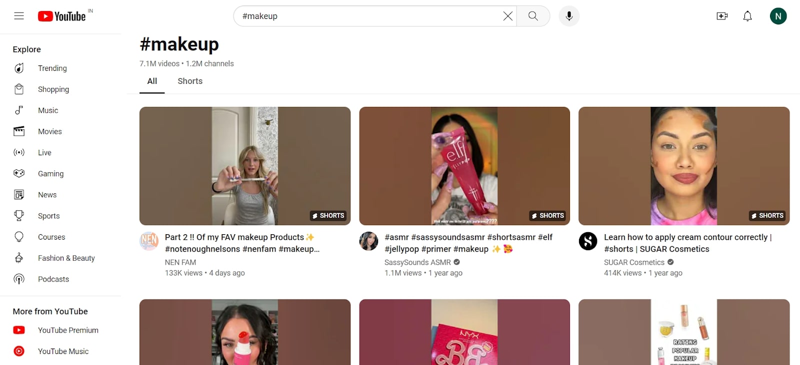Open the Create video button

[722, 16]
